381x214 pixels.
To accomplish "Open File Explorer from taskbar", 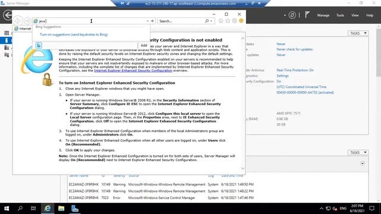I will (61, 209).
